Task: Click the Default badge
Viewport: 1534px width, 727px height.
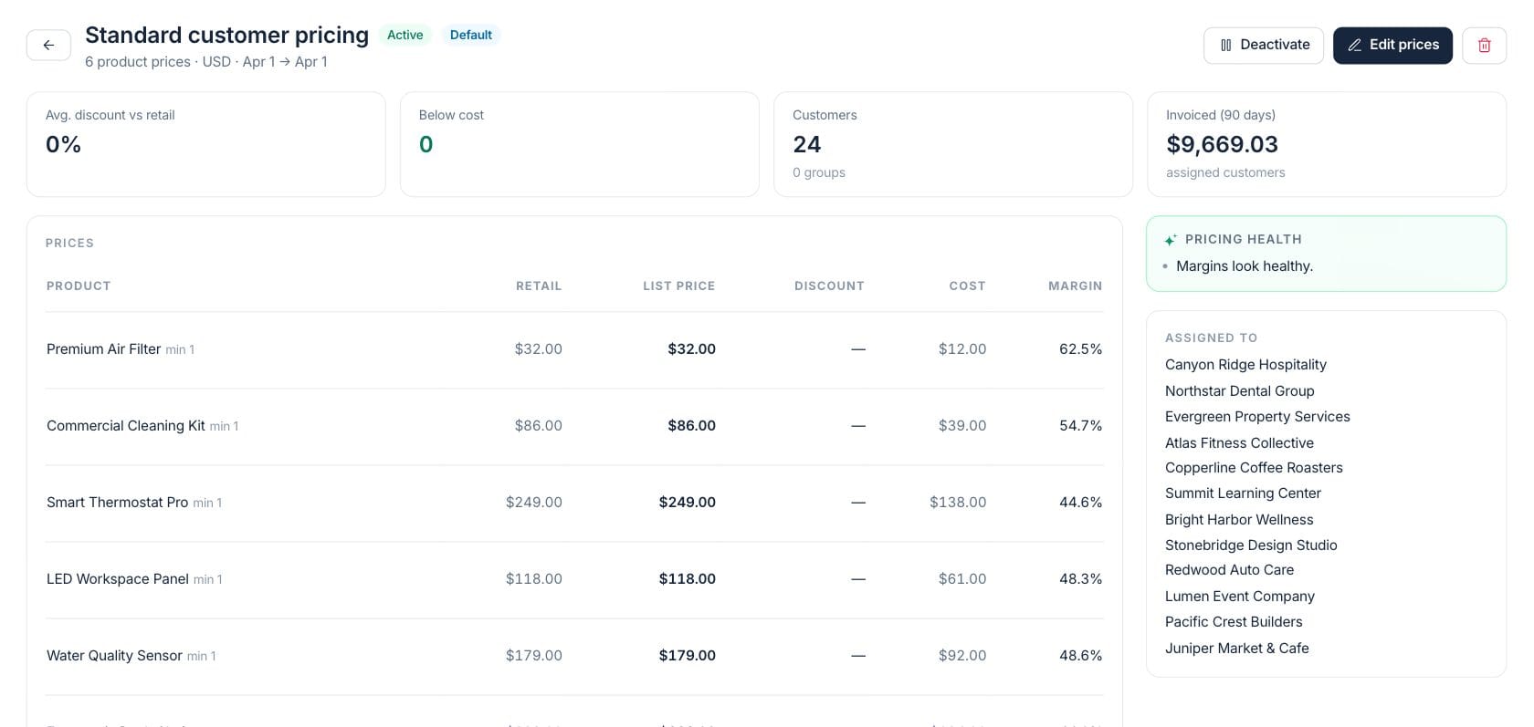Action: (x=471, y=35)
